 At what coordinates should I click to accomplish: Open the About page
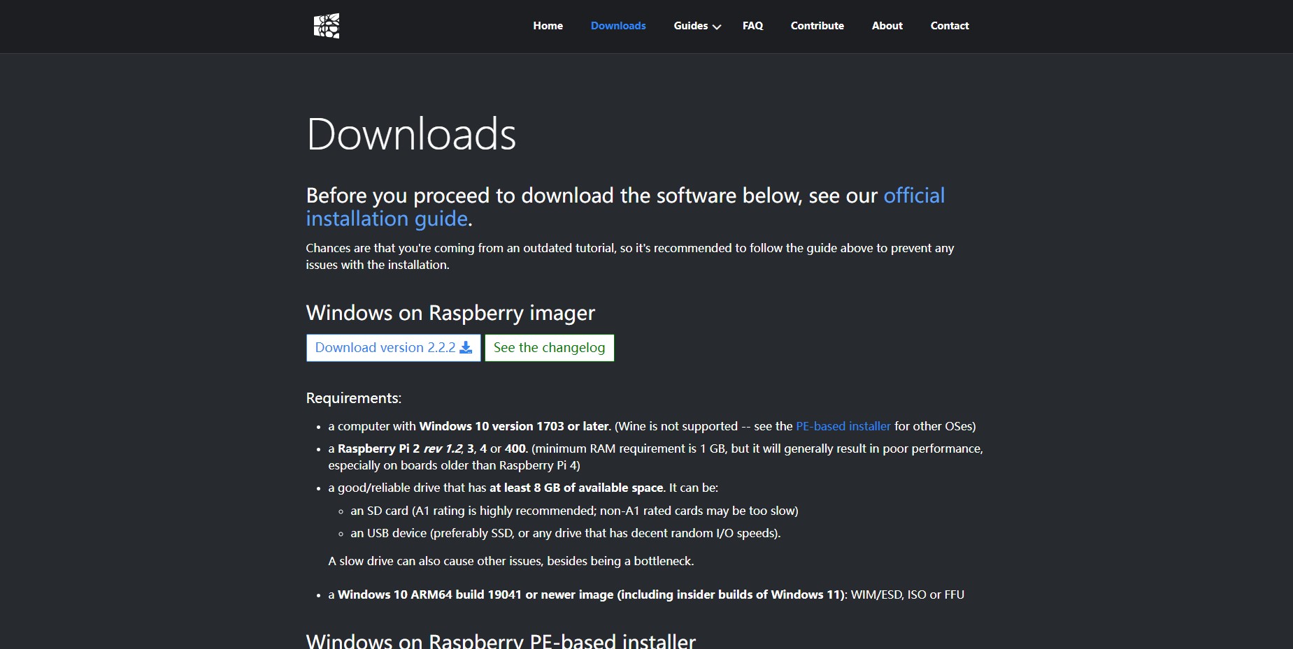pos(887,26)
